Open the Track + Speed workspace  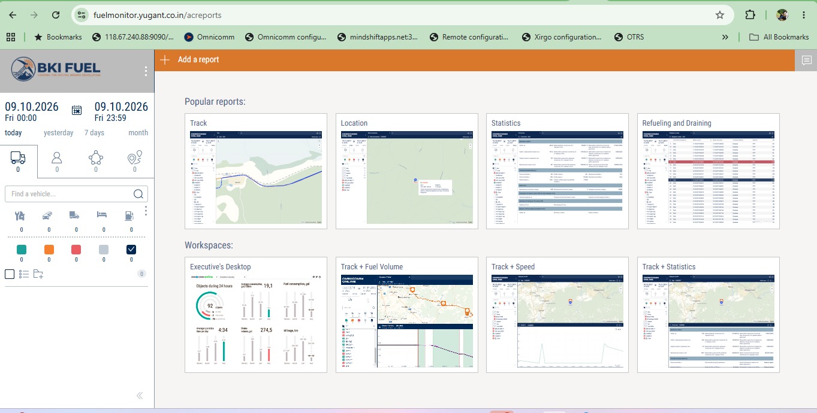point(557,315)
